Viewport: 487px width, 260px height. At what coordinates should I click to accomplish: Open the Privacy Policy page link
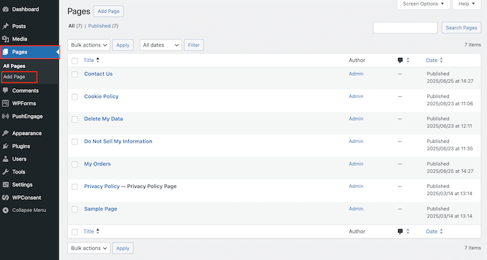point(102,186)
